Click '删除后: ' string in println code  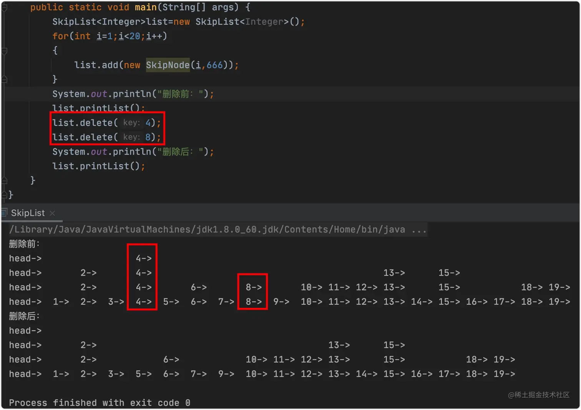[x=180, y=152]
